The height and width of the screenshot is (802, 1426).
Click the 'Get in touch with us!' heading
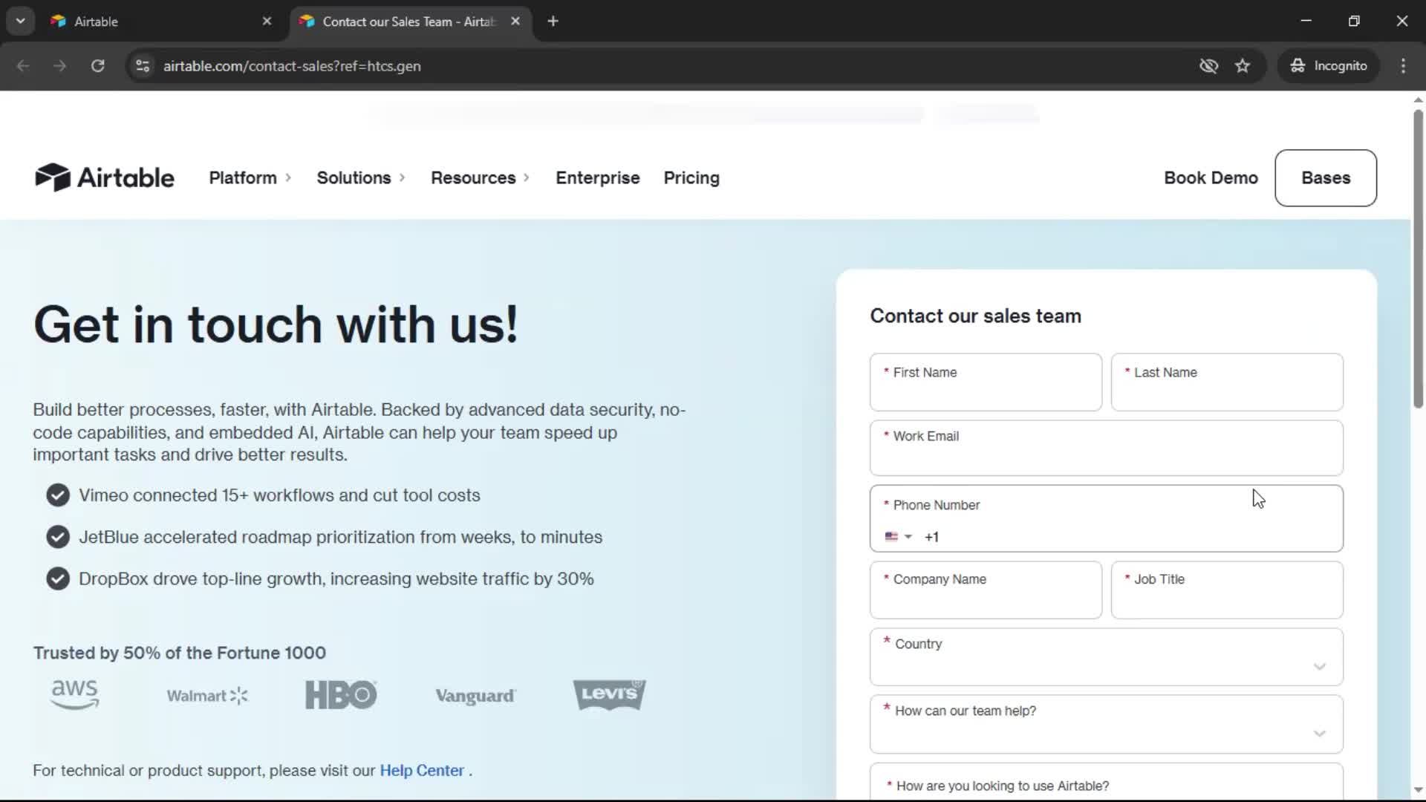(x=276, y=325)
